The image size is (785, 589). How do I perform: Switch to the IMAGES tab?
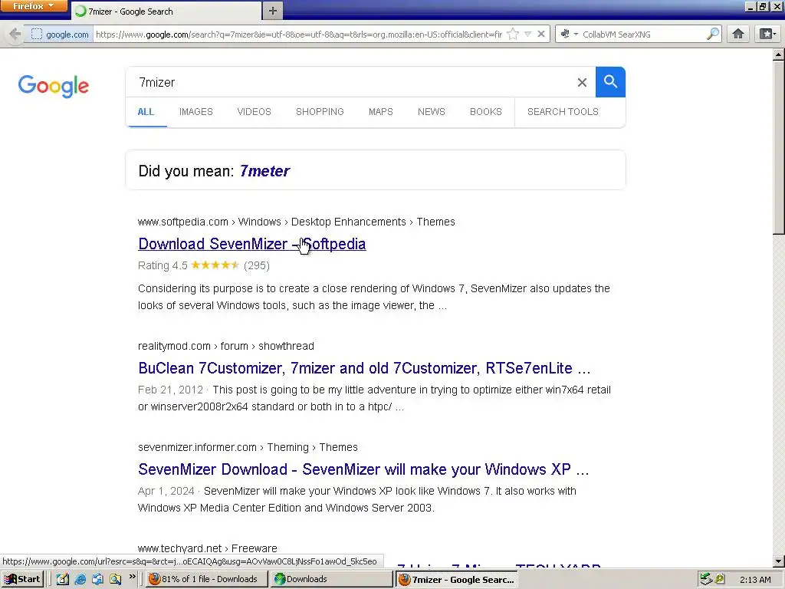(x=195, y=112)
